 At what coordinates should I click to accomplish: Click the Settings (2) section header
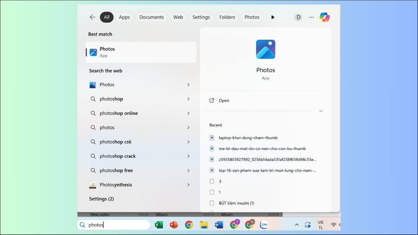(x=101, y=199)
